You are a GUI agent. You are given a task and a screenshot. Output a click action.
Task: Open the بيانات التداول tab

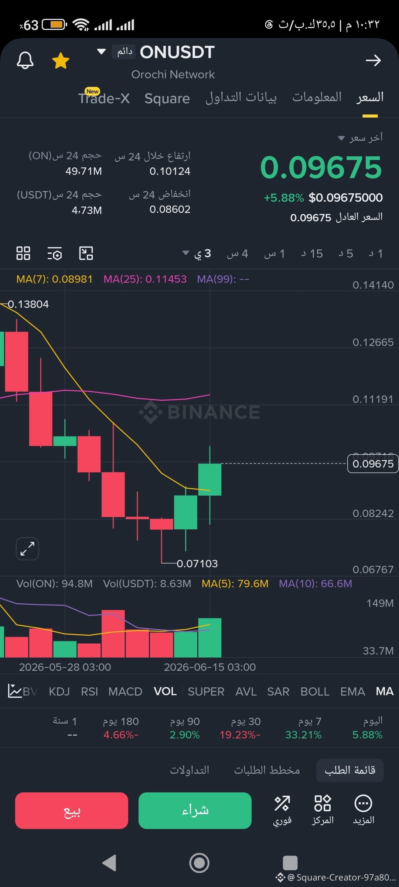[241, 98]
